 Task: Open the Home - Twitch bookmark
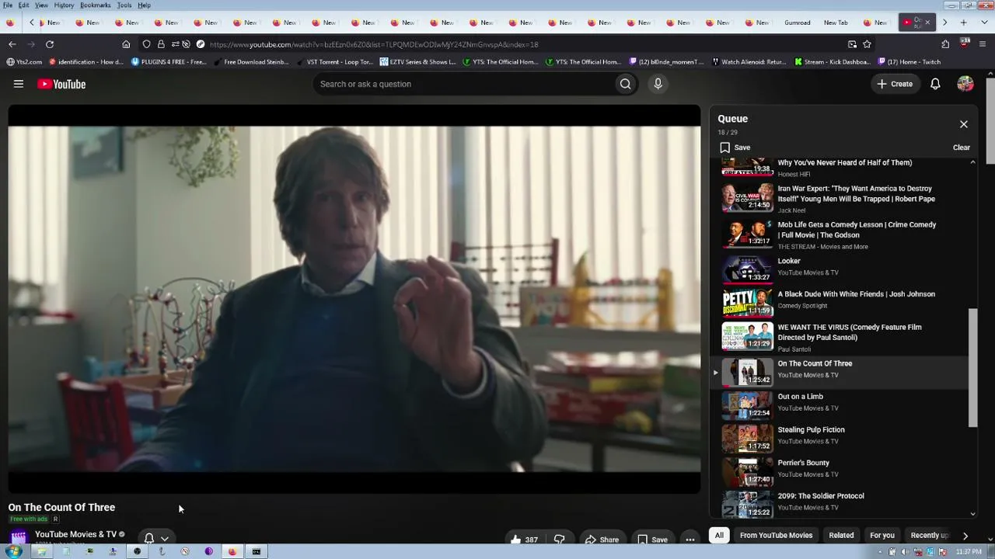tap(909, 62)
